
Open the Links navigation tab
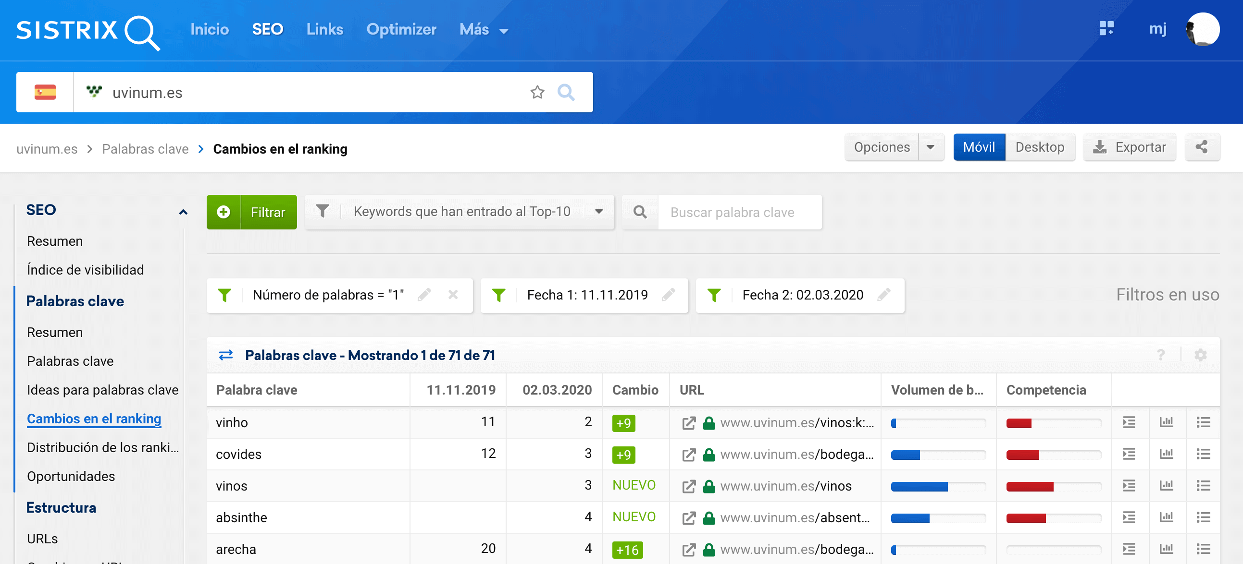tap(324, 29)
